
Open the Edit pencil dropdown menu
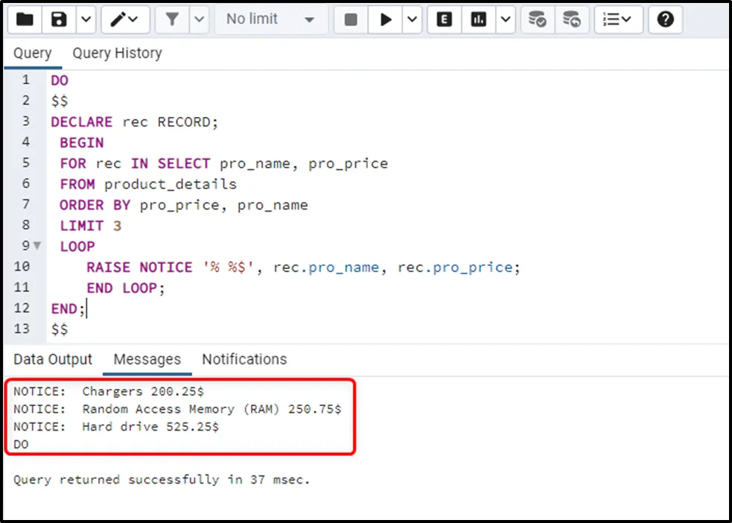click(x=124, y=19)
